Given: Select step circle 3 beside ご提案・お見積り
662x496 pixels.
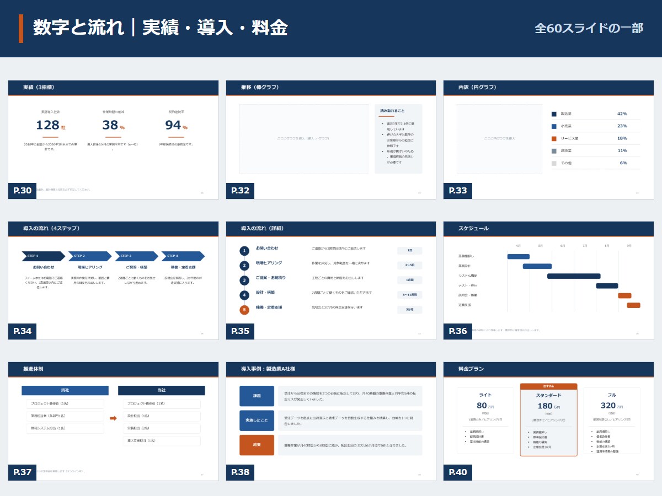Looking at the screenshot, I should pyautogui.click(x=244, y=281).
